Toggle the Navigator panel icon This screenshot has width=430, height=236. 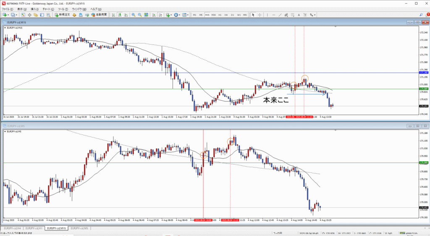36,15
